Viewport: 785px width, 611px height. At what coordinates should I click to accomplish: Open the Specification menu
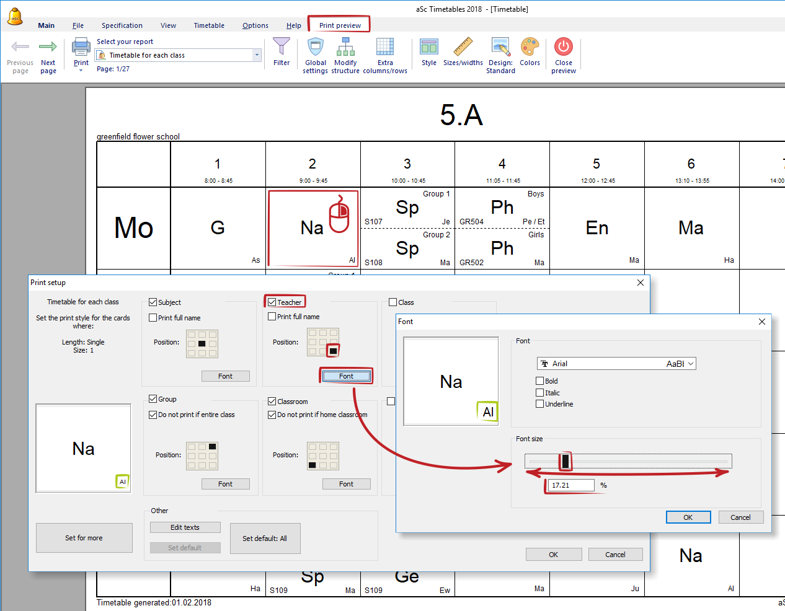[x=122, y=25]
